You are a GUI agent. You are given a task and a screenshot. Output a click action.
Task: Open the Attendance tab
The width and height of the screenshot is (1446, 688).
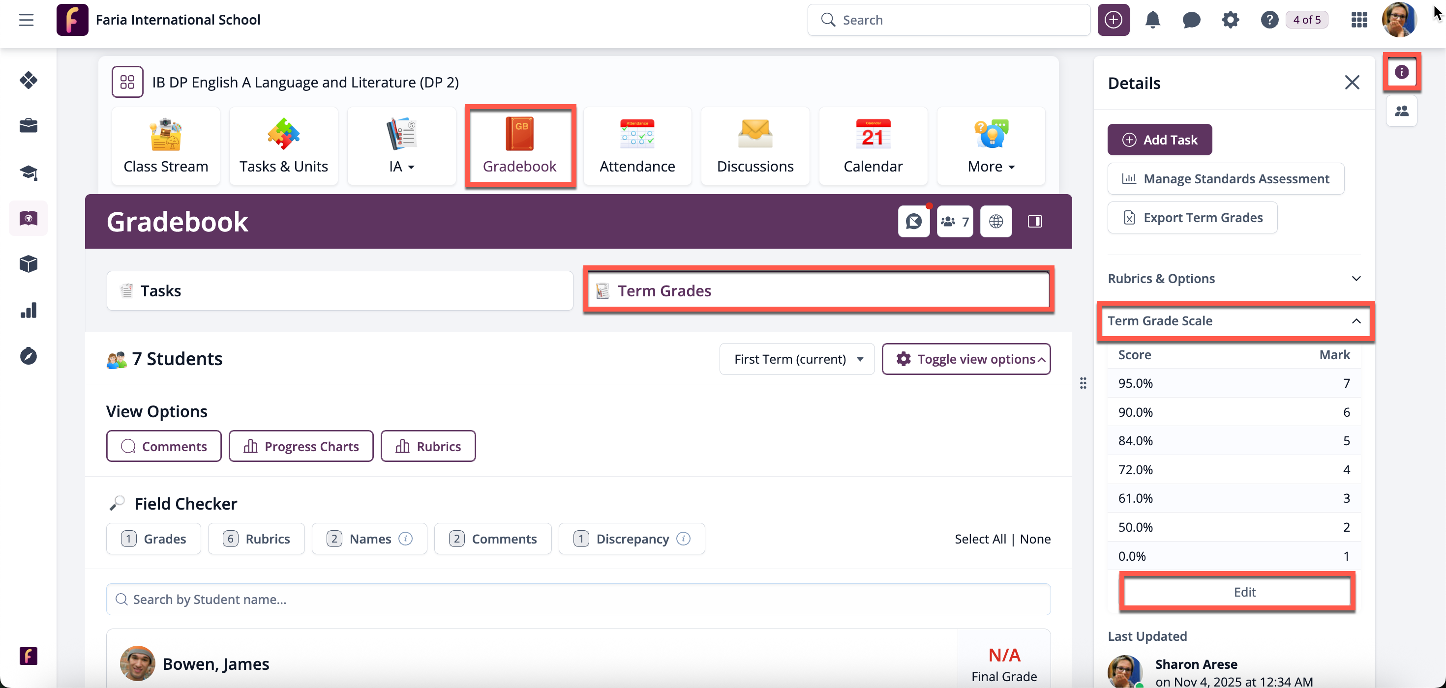pyautogui.click(x=636, y=146)
